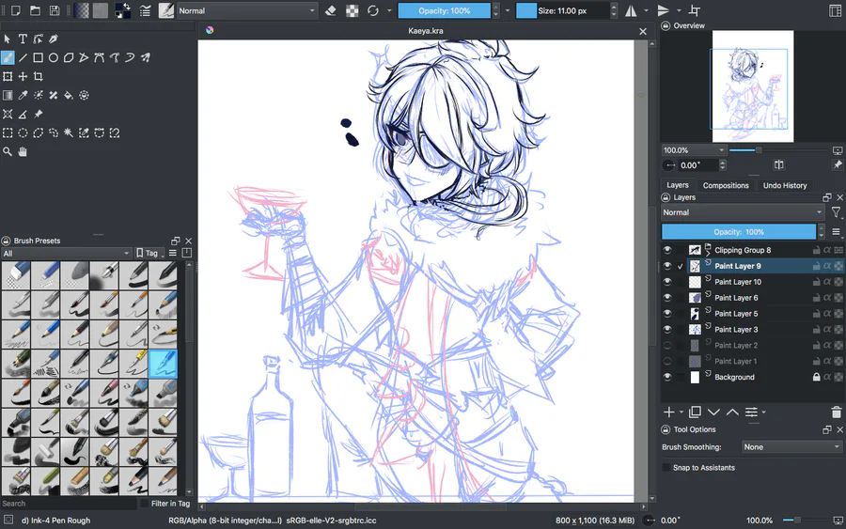Close the Kaeya.kra document tab

(x=643, y=31)
